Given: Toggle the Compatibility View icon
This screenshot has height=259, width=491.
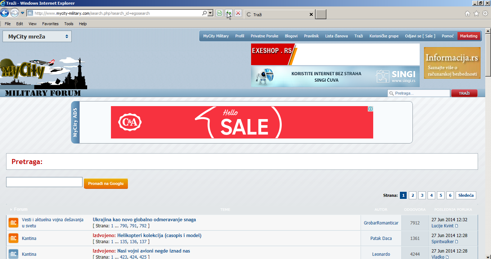Looking at the screenshot, I should pyautogui.click(x=219, y=13).
